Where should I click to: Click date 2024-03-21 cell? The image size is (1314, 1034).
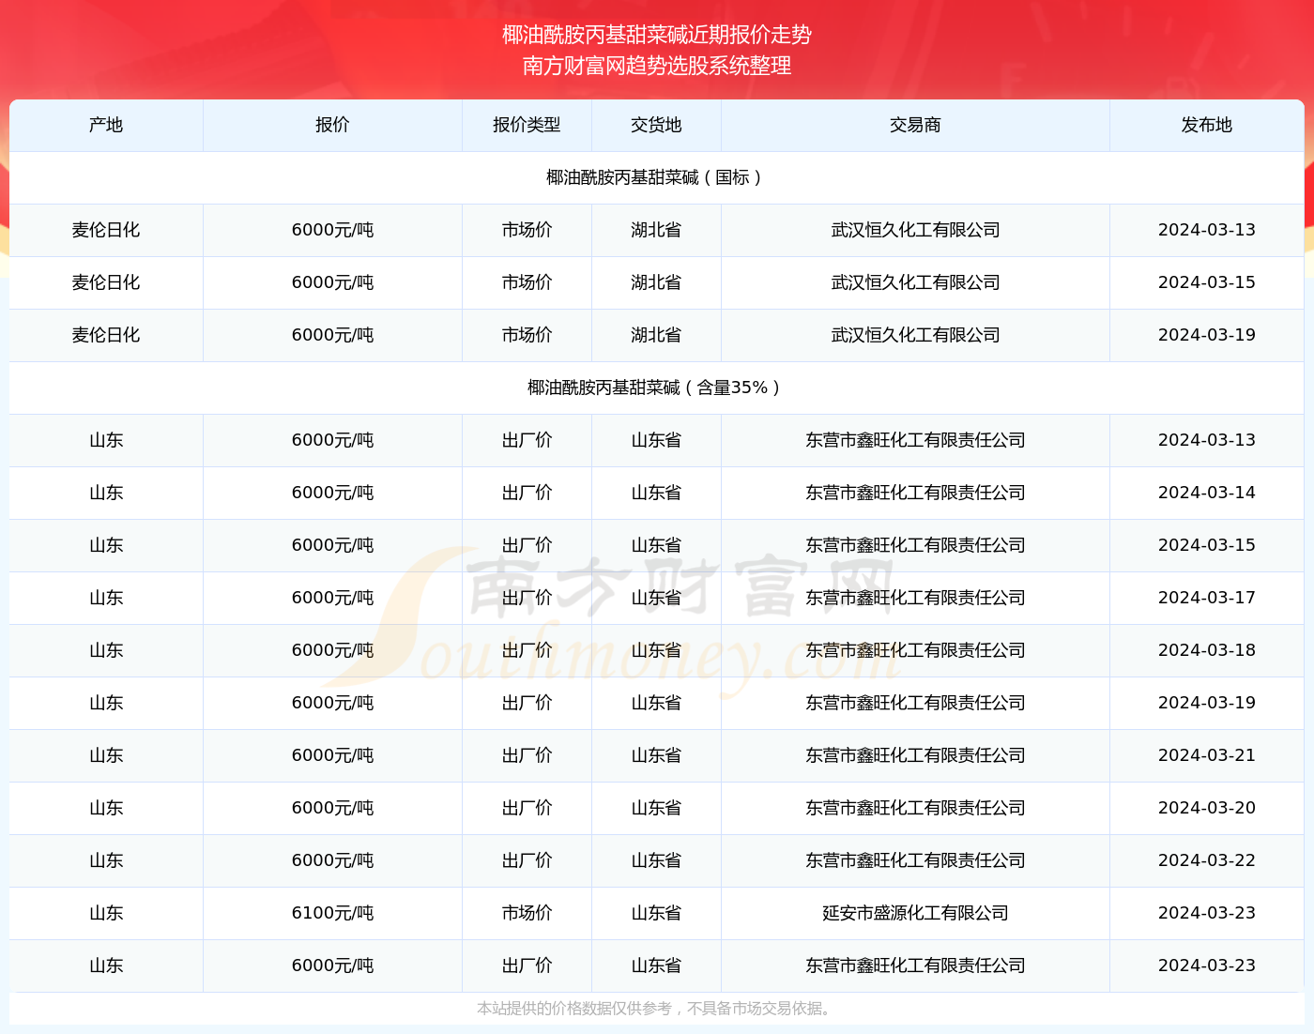[x=1206, y=755]
